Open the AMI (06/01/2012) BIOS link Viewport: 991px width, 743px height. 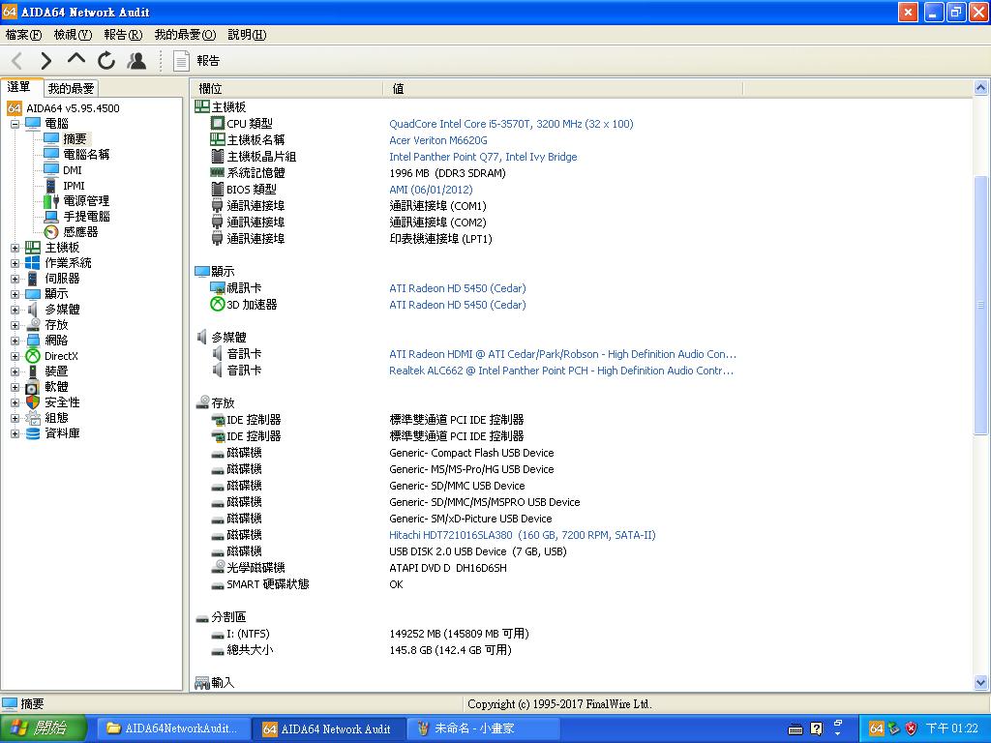click(x=431, y=190)
